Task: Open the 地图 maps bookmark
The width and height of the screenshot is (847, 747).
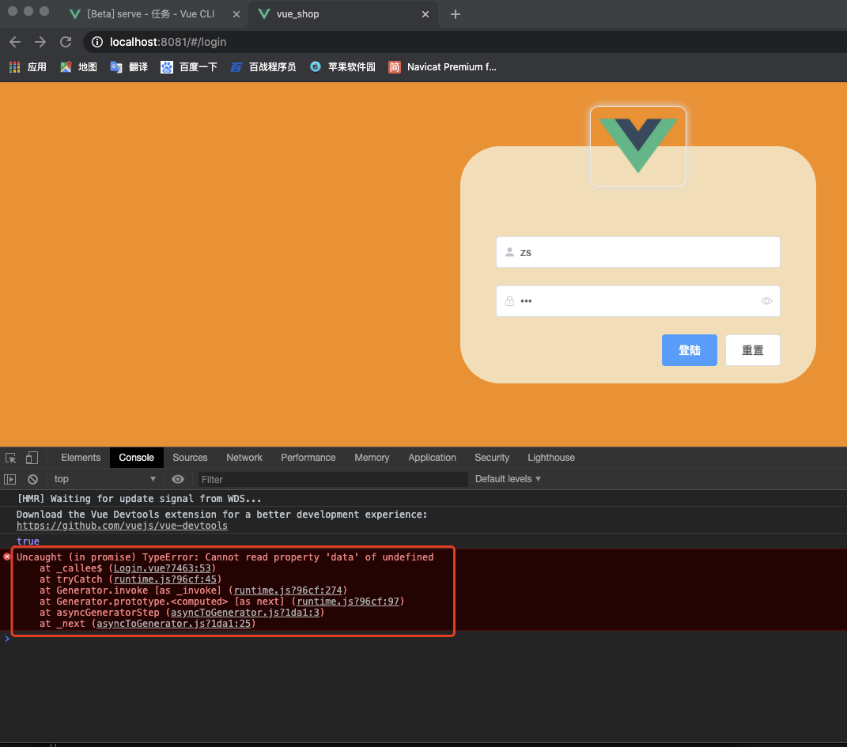Action: (x=79, y=67)
